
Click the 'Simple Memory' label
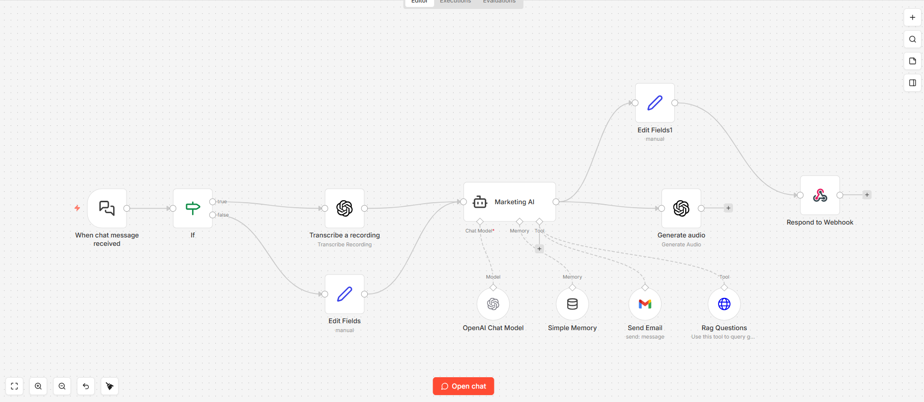[572, 328]
